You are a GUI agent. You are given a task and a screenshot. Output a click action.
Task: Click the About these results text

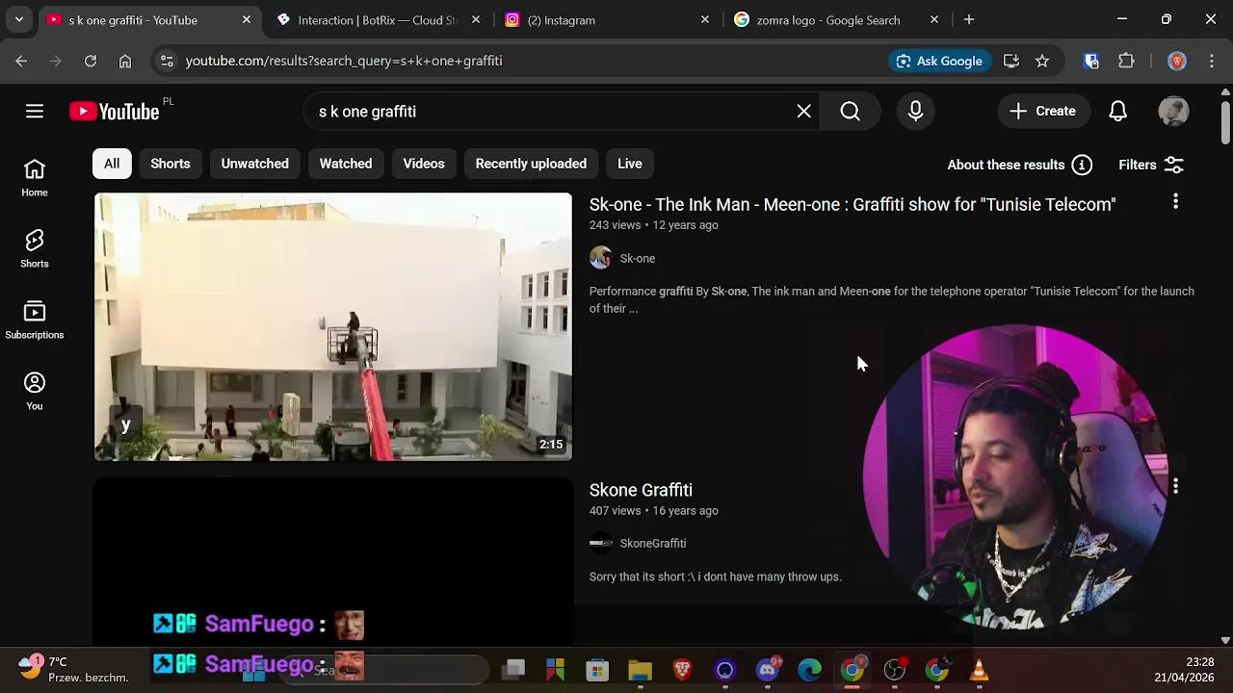(1006, 165)
